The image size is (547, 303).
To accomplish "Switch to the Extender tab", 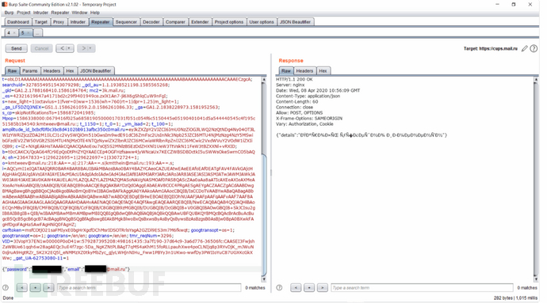I will [200, 22].
